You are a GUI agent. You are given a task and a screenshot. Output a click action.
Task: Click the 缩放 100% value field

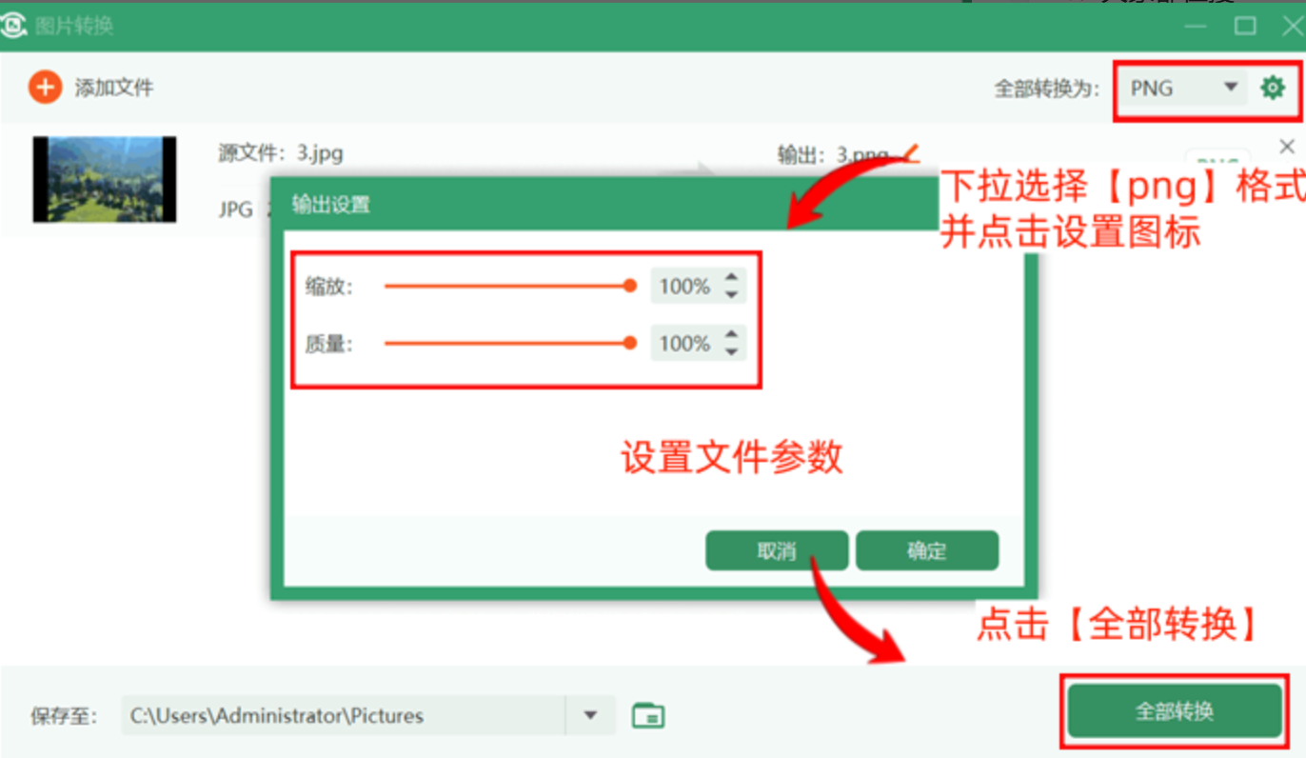click(685, 286)
